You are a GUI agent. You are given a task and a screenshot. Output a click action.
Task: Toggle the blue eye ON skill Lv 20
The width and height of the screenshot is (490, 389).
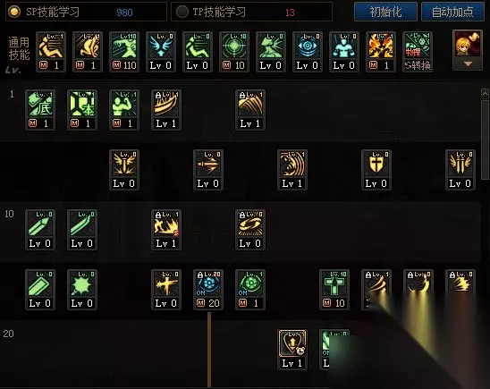[208, 290]
